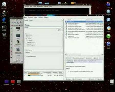Click into the search text input field
This screenshot has width=115, height=92.
click(43, 27)
